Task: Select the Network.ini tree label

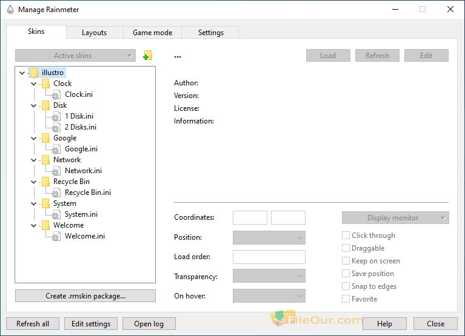Action: pos(83,171)
